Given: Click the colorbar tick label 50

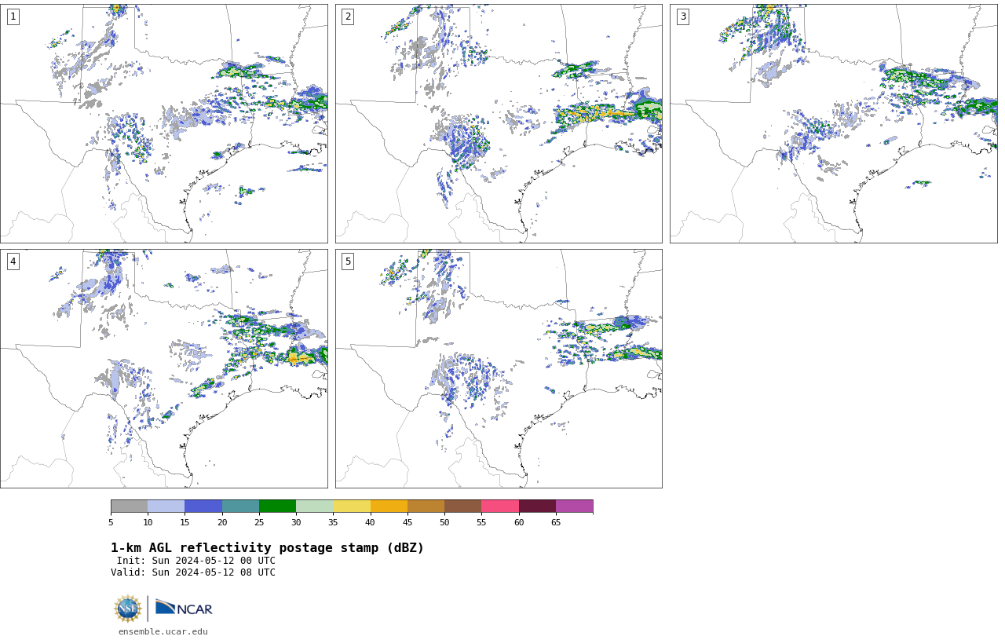Looking at the screenshot, I should click(x=444, y=522).
